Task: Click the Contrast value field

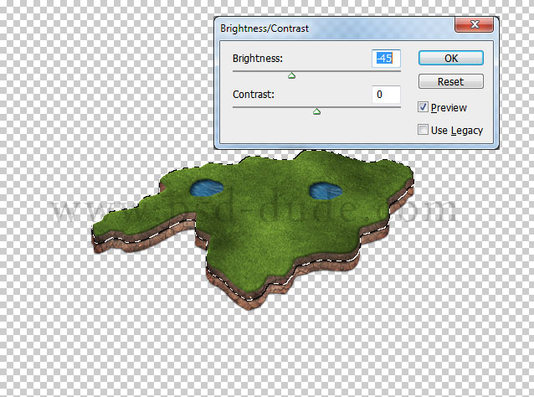Action: coord(386,95)
